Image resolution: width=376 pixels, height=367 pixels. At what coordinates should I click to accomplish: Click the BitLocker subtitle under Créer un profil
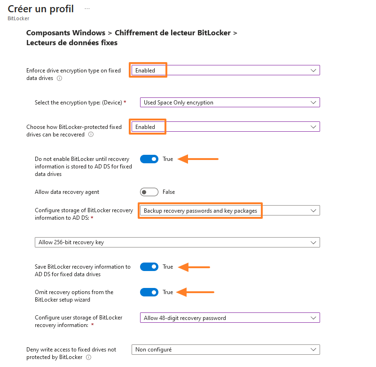click(x=18, y=19)
